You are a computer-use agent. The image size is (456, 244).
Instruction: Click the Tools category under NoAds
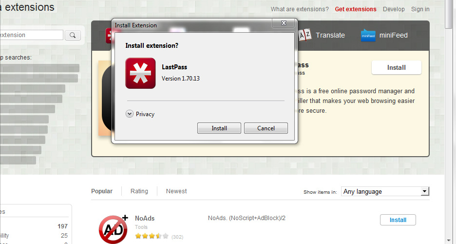pos(141,227)
